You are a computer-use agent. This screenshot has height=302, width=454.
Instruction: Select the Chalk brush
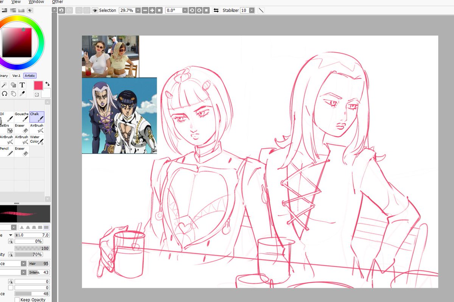coord(37,117)
